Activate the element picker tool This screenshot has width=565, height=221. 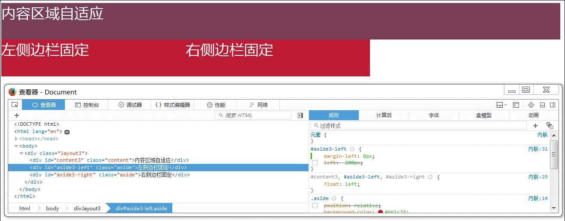[15, 105]
